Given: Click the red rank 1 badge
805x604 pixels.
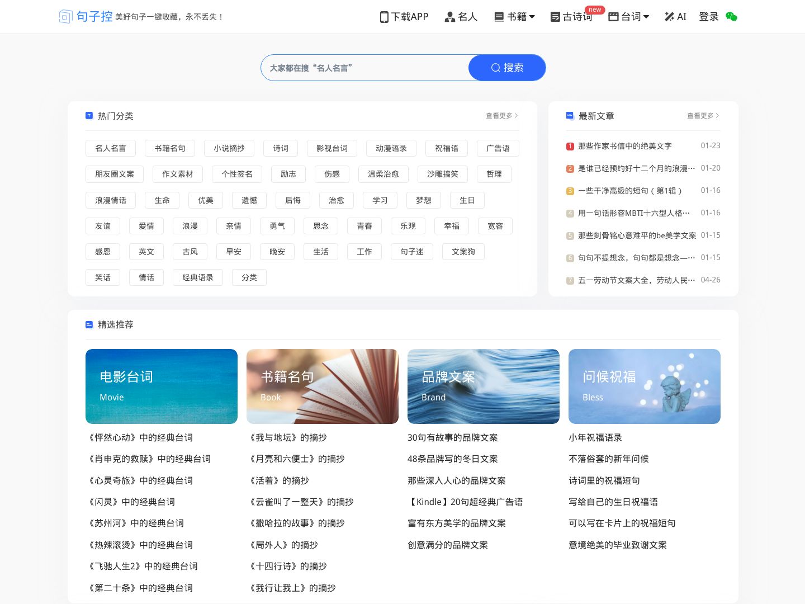Looking at the screenshot, I should click(570, 147).
